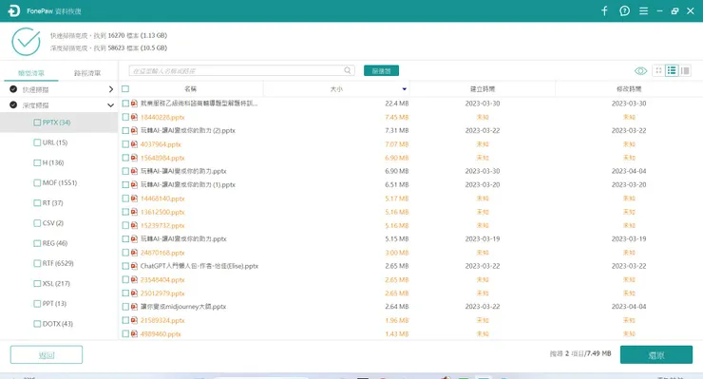Click the 7.45 MB size cell
Image resolution: width=703 pixels, height=379 pixels.
click(397, 117)
